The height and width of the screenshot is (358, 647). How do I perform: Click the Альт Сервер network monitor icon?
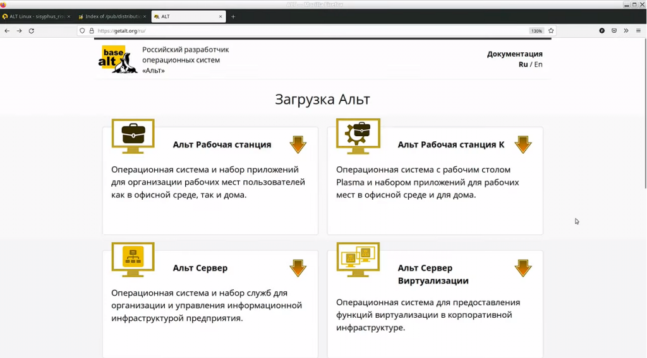[x=133, y=260]
